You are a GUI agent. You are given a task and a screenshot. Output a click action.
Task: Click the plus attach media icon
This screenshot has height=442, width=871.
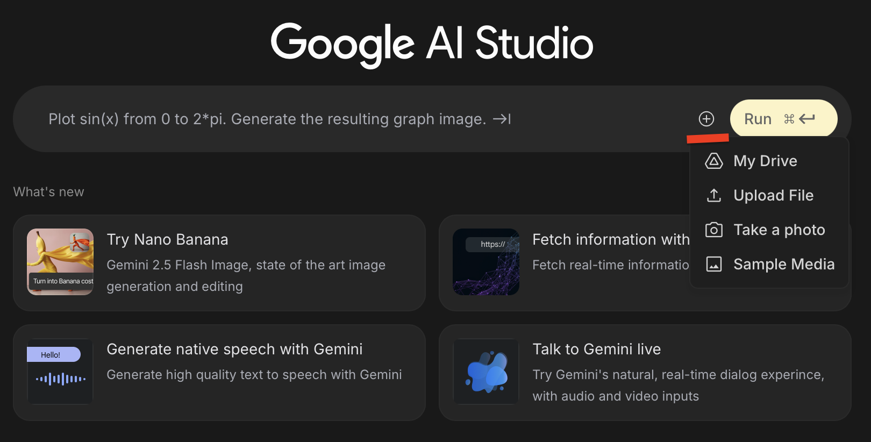pos(706,119)
